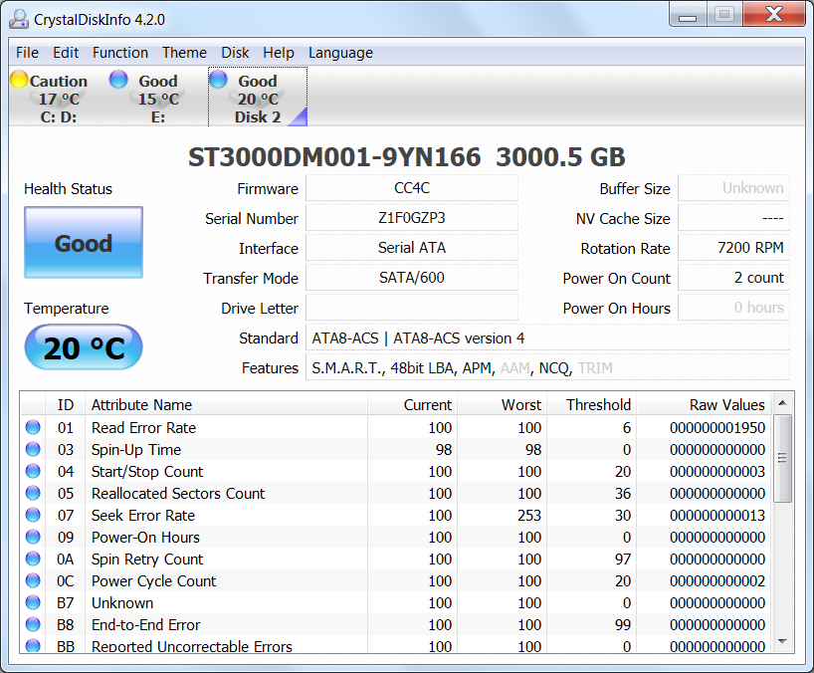Click the empty Drive Letter field

point(412,308)
